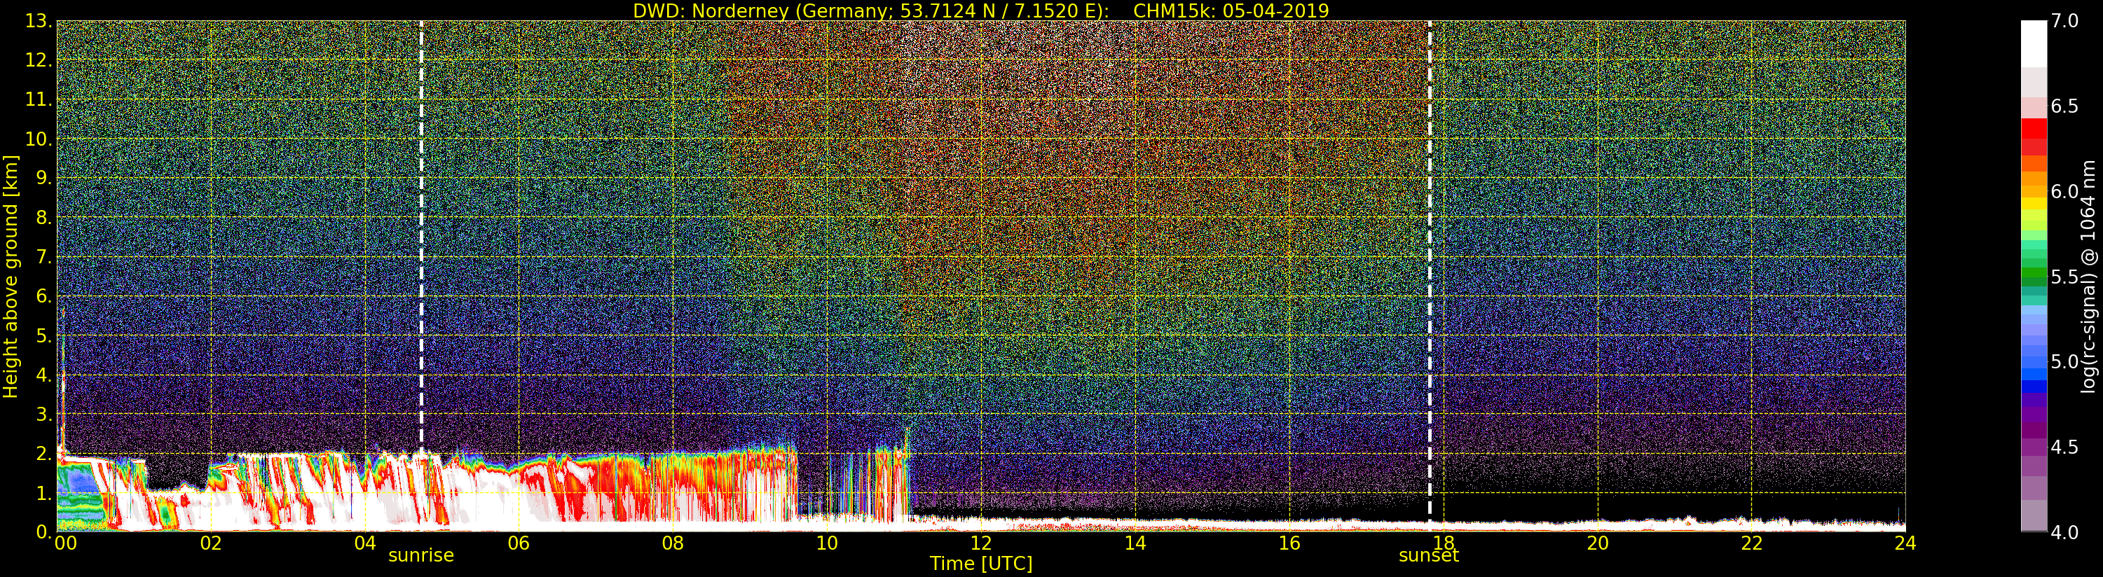Click the '9.' height axis tick label
2103x577 pixels.
[43, 178]
